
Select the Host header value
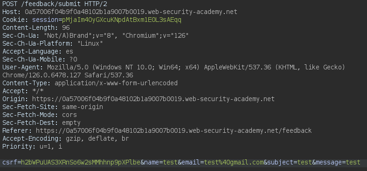[131, 12]
